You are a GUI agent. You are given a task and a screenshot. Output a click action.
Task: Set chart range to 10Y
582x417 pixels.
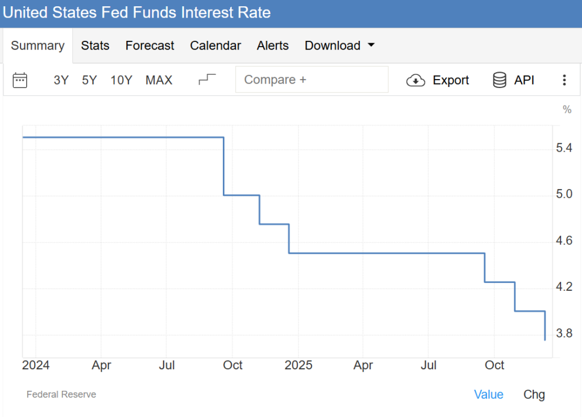click(x=121, y=80)
